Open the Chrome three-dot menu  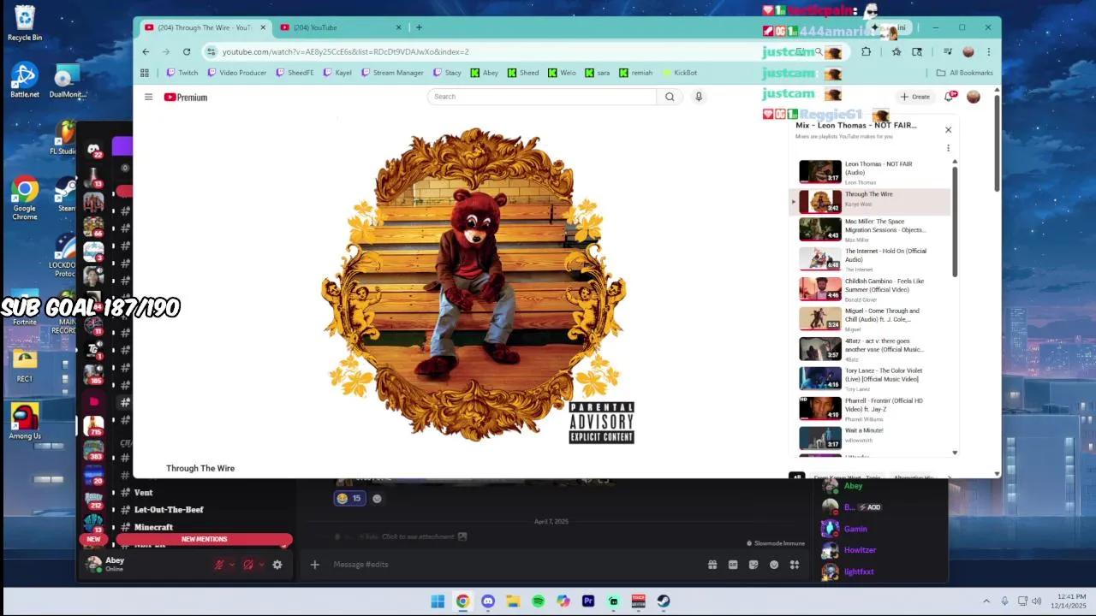click(x=988, y=51)
